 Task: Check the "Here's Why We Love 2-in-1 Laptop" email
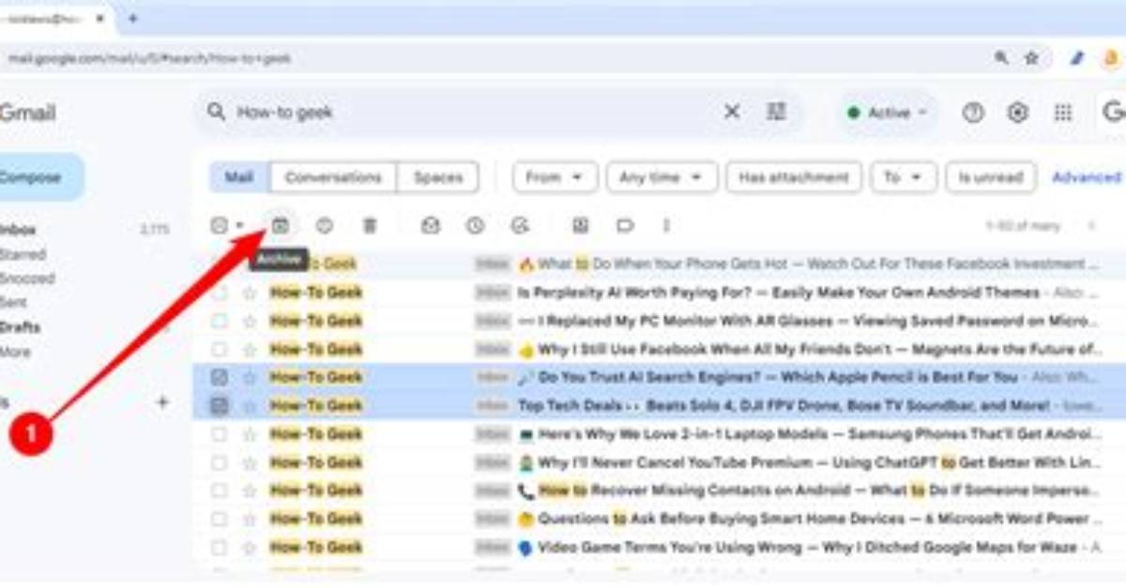[219, 434]
